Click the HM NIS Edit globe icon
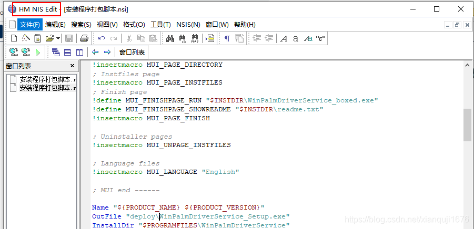474x229 pixels. tap(12, 9)
